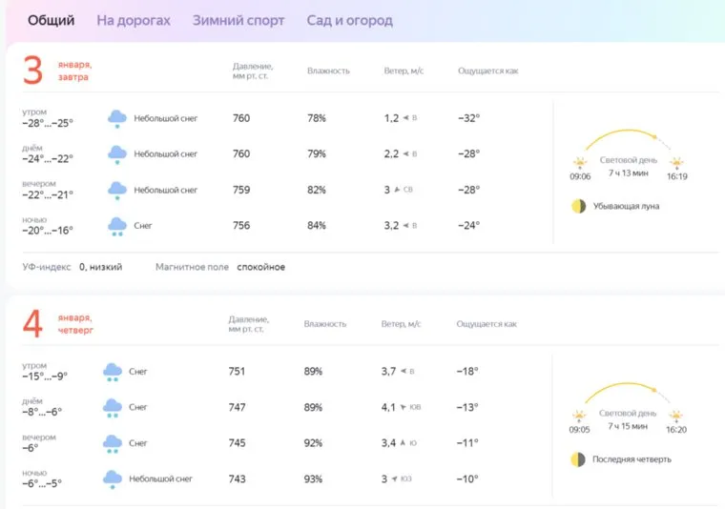Click the magnetic field "спокойное" value

pos(260,267)
